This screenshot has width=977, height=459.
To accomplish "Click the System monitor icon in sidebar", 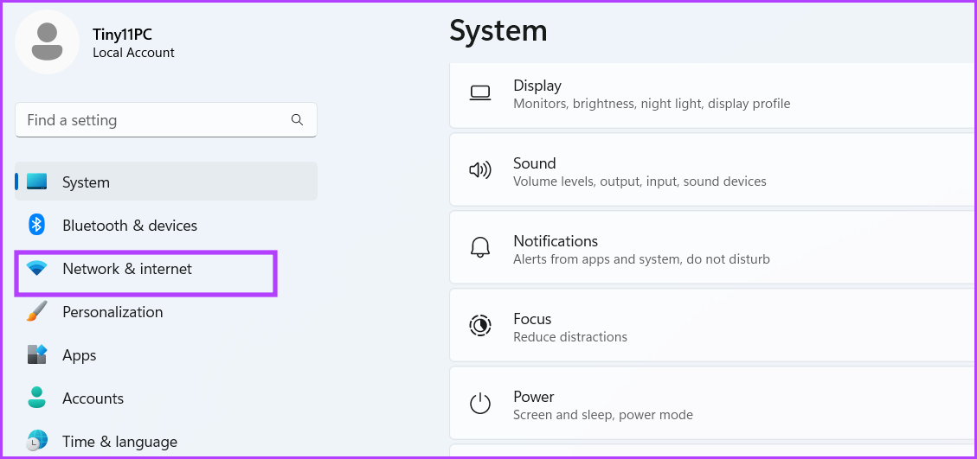I will pos(36,182).
